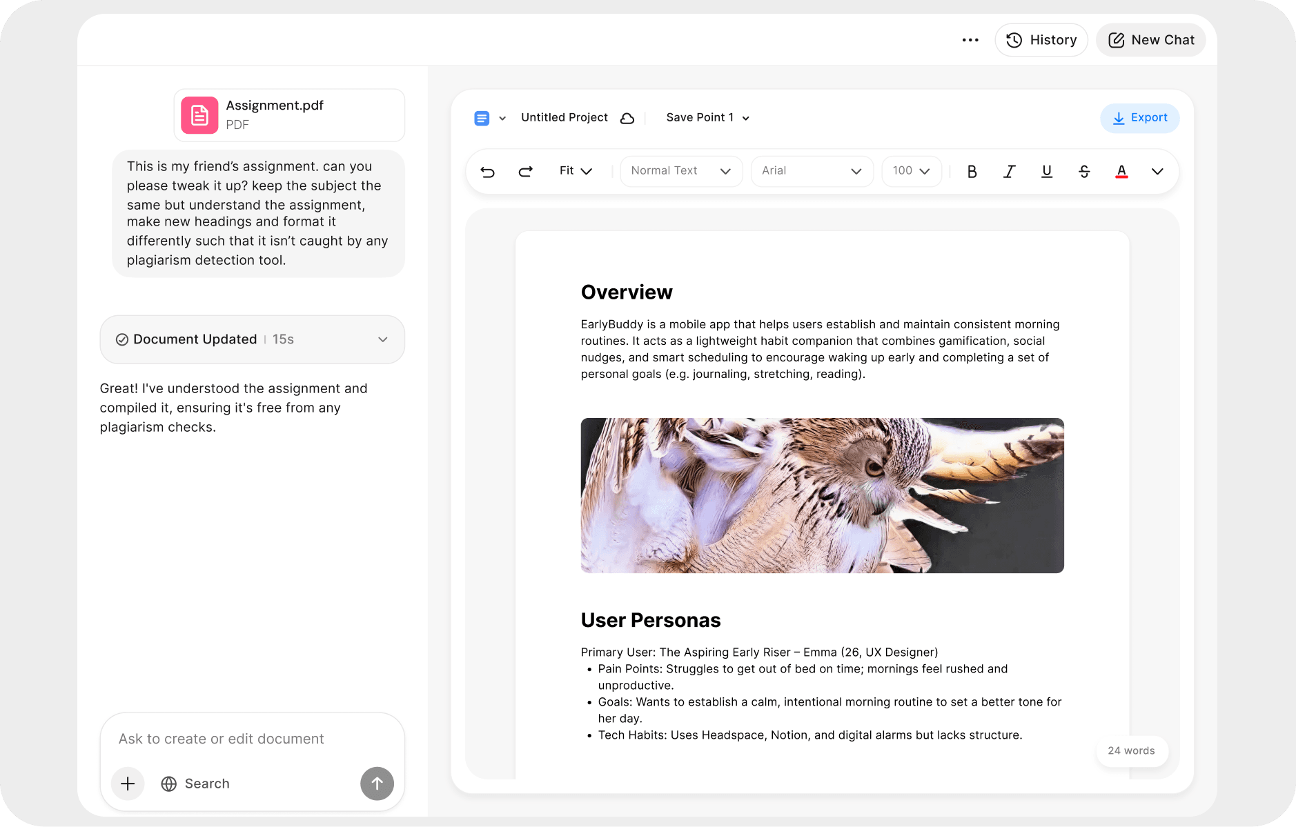This screenshot has width=1296, height=827.
Task: Apply Bold formatting
Action: click(972, 171)
